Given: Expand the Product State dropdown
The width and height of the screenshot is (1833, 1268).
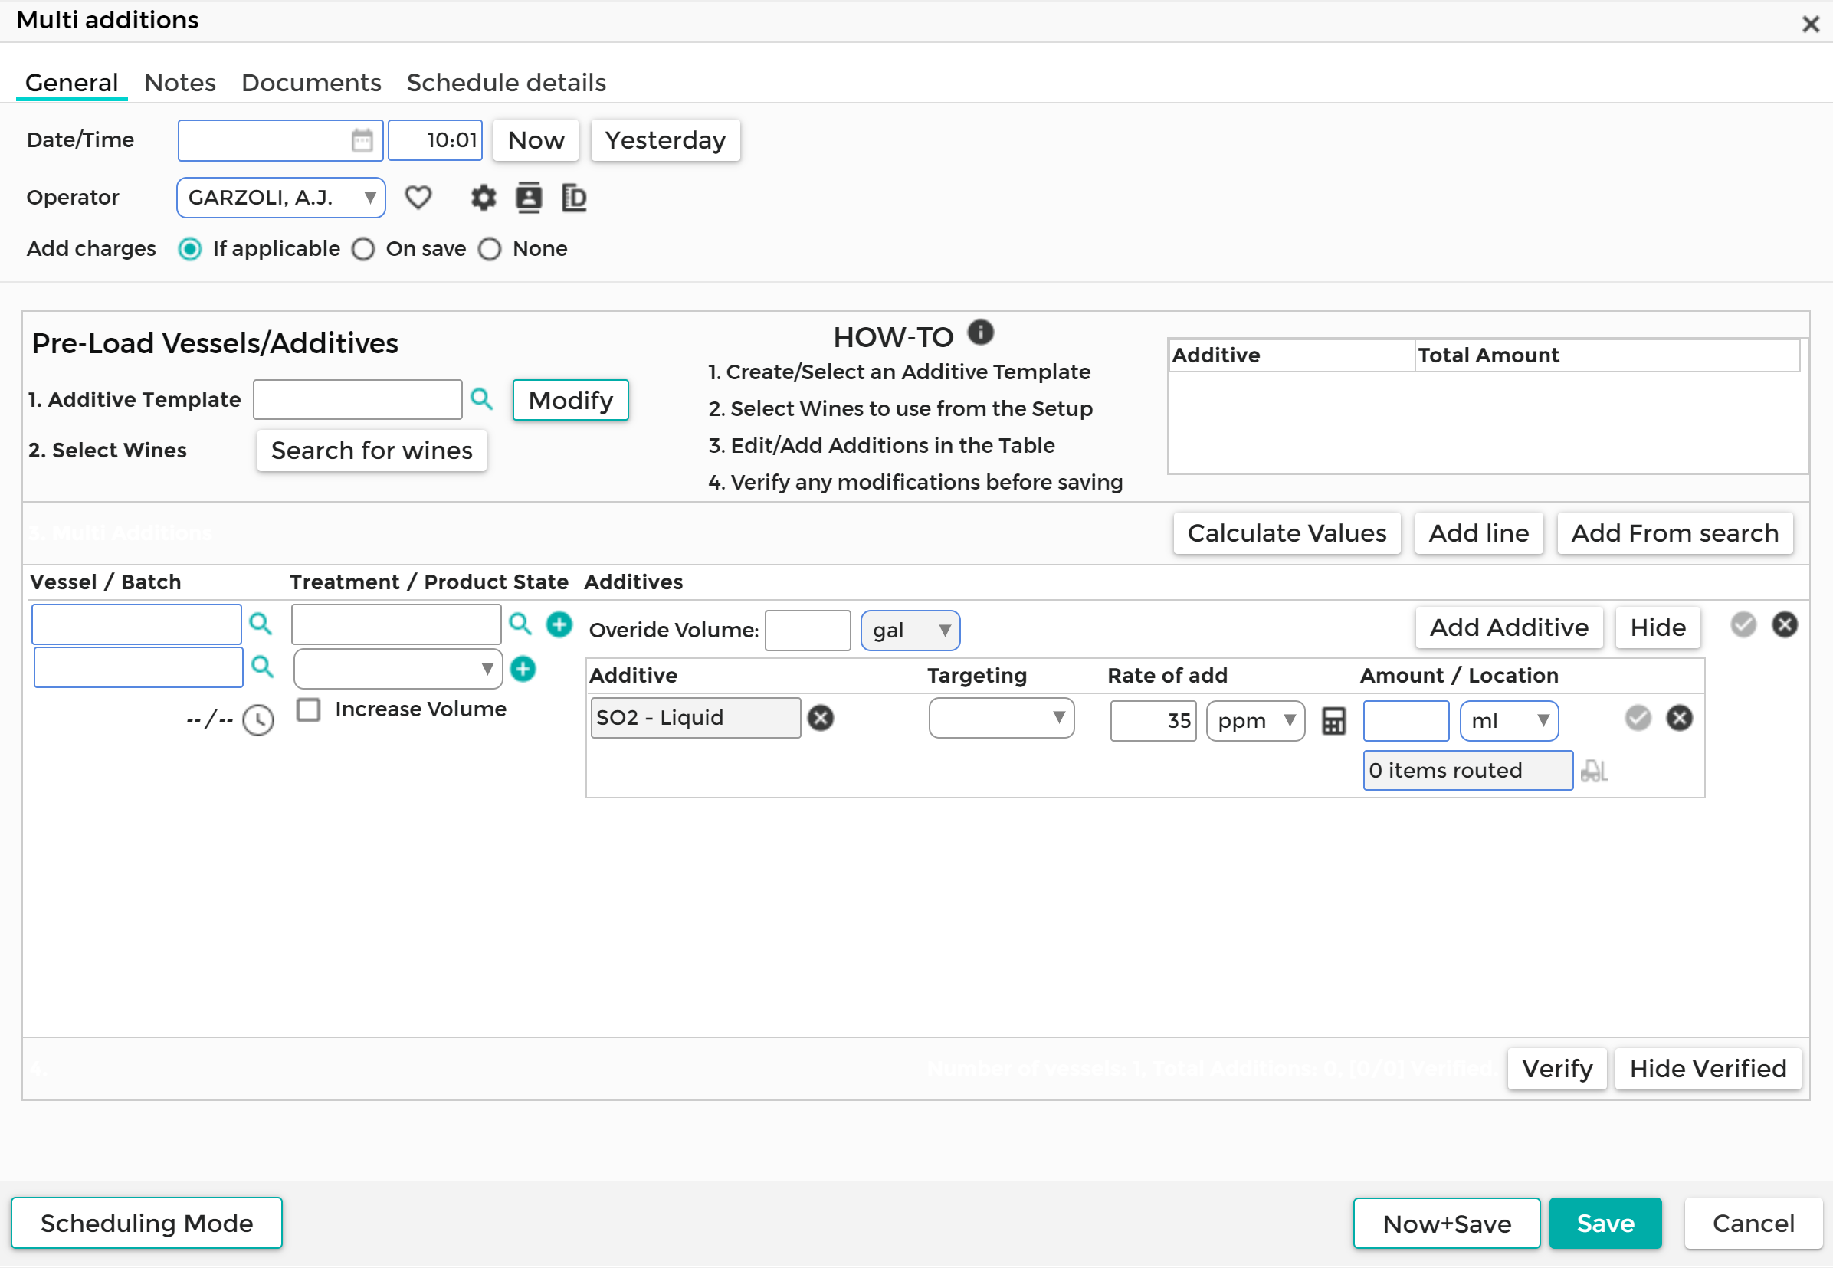Looking at the screenshot, I should point(398,669).
